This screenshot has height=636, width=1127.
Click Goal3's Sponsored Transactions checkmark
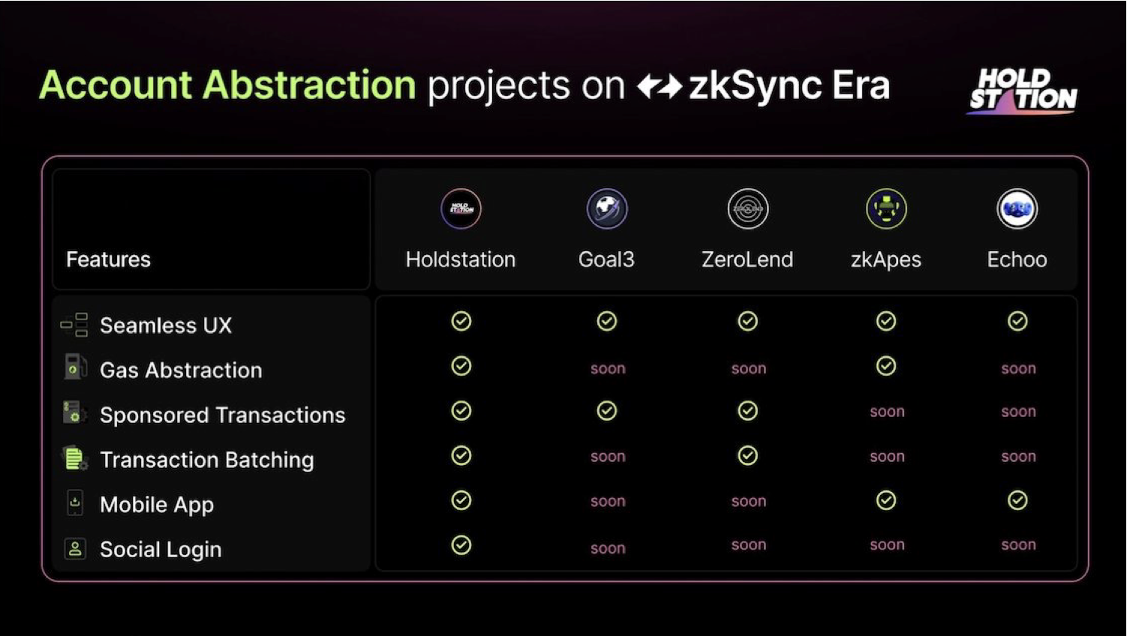coord(607,411)
